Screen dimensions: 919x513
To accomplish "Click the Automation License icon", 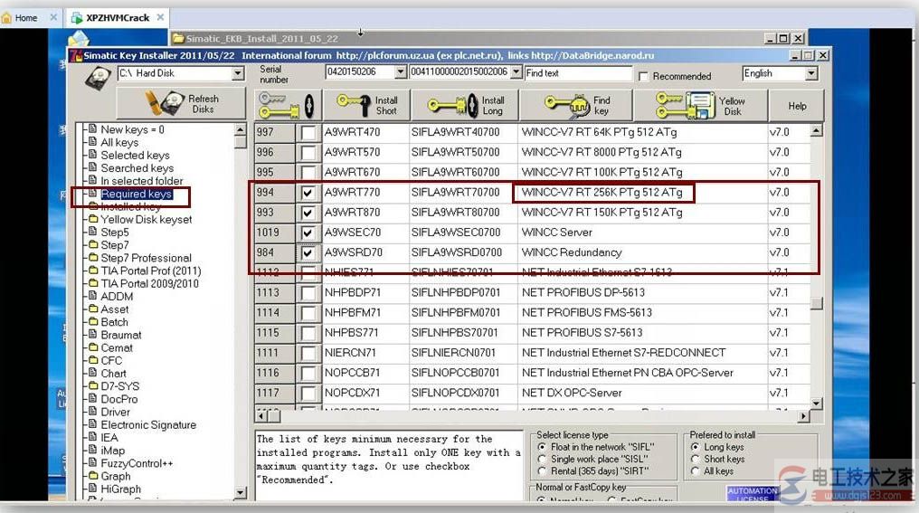I will tap(752, 494).
